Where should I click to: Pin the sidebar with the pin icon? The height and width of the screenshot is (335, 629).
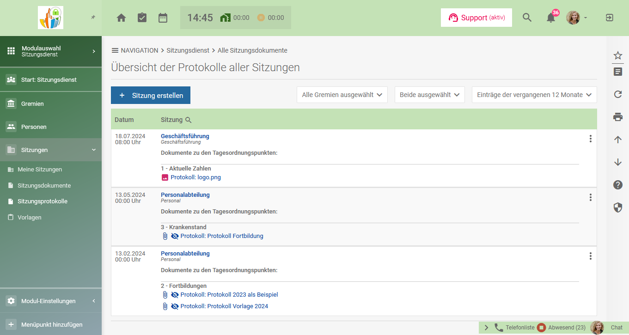[93, 17]
